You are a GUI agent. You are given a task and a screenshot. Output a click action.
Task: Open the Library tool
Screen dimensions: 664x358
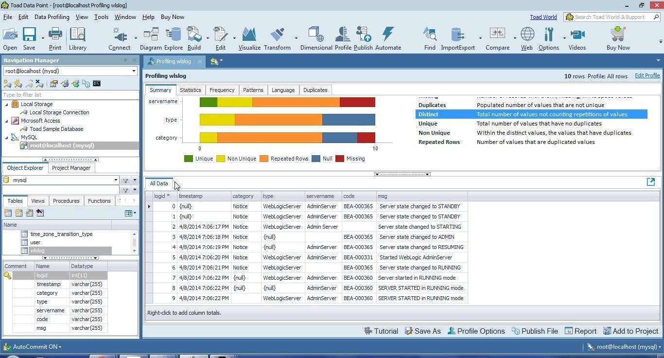77,39
